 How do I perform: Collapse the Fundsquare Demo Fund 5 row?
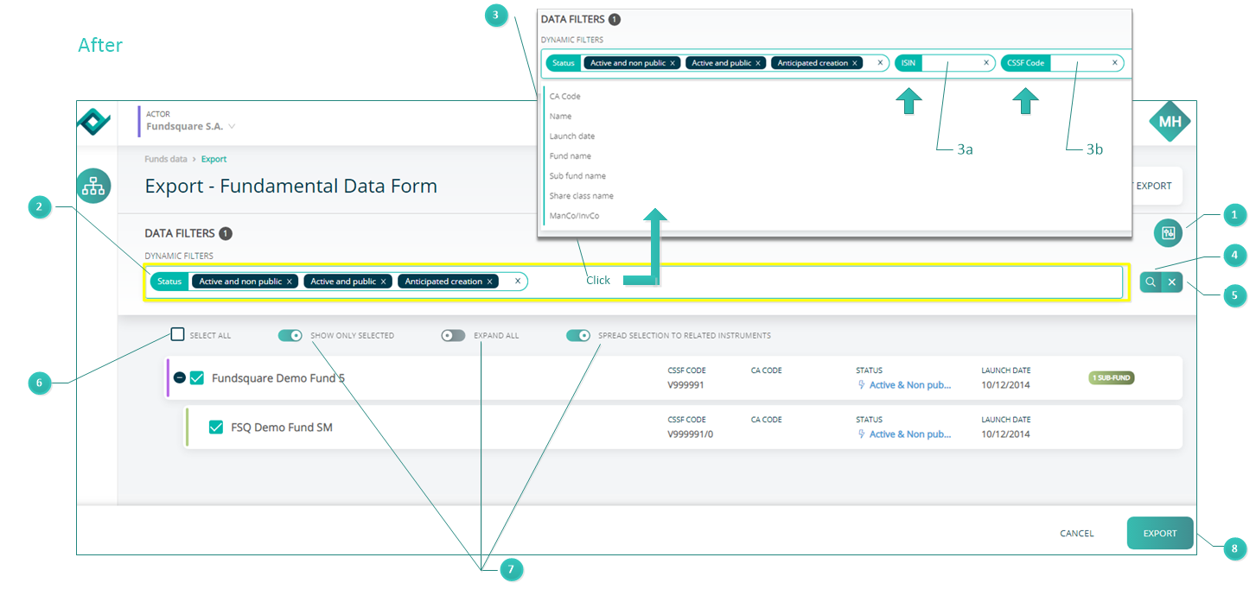[179, 377]
